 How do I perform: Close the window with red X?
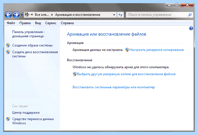[187, 5]
